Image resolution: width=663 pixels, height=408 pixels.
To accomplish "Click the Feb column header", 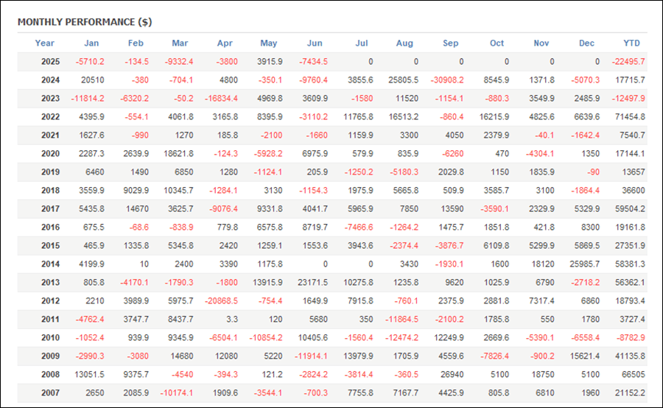I will pos(136,43).
